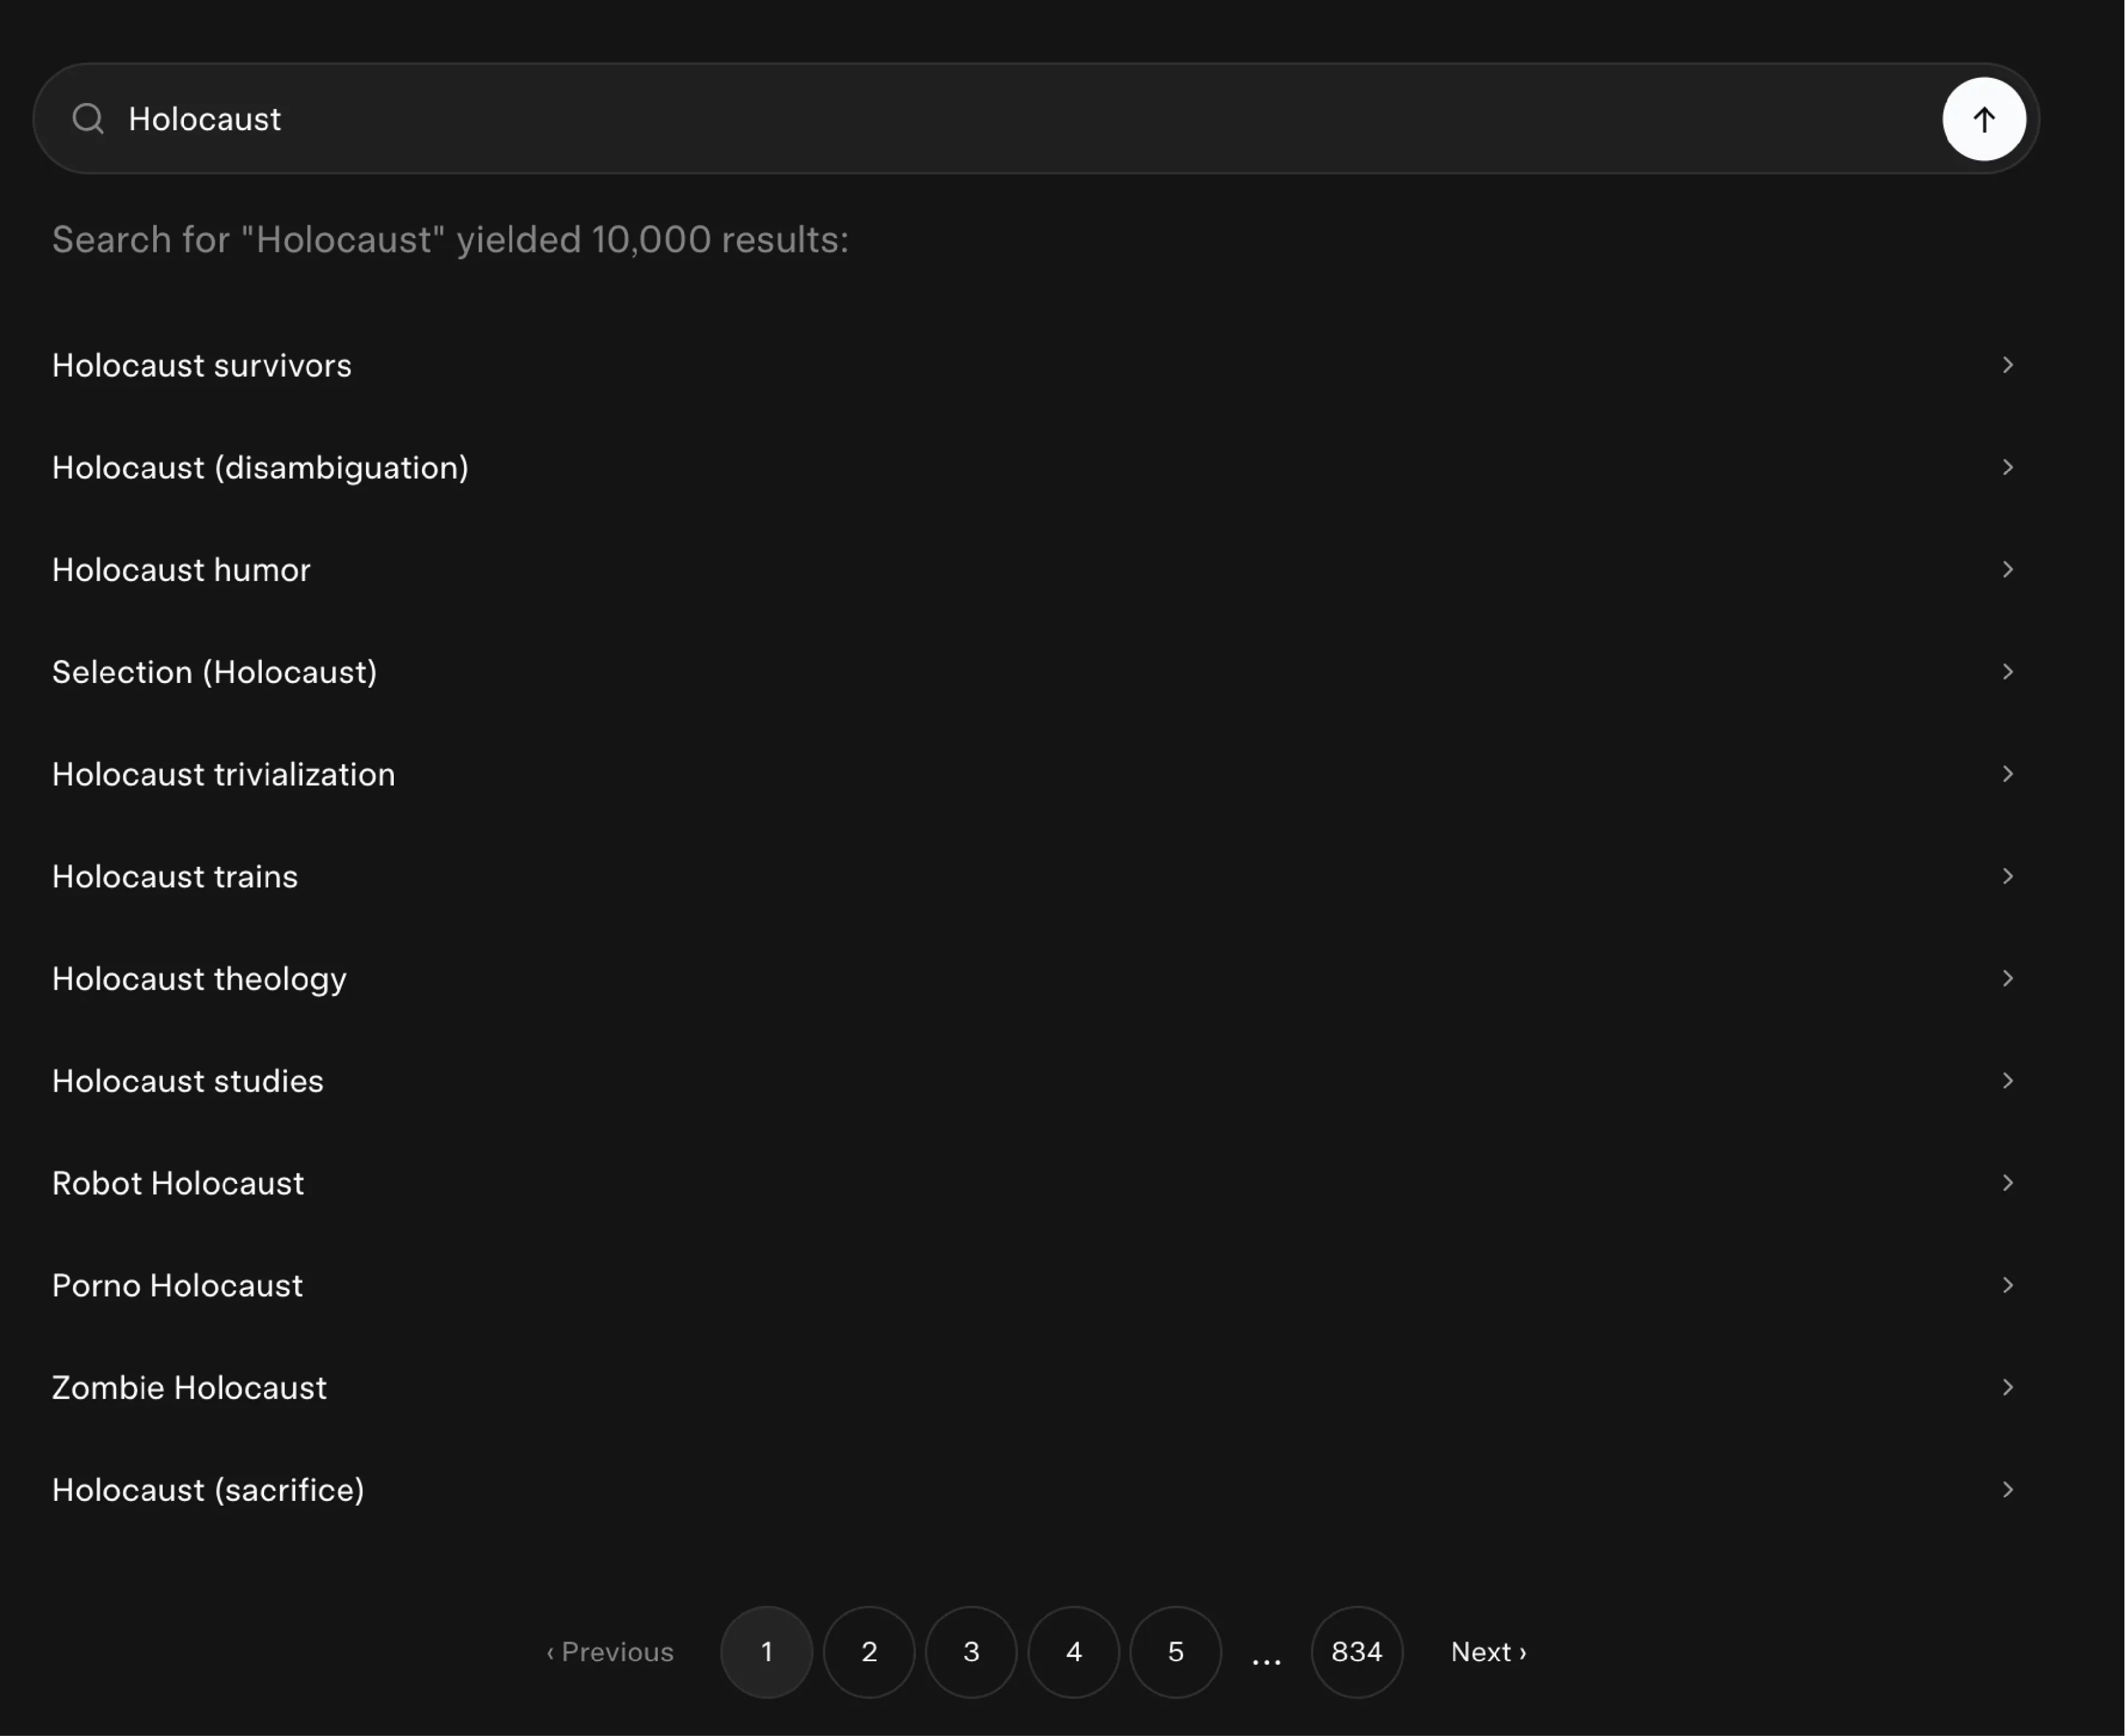Viewport: 2125px width, 1736px height.
Task: Click the chevron beside Holocaust studies
Action: [2007, 1080]
